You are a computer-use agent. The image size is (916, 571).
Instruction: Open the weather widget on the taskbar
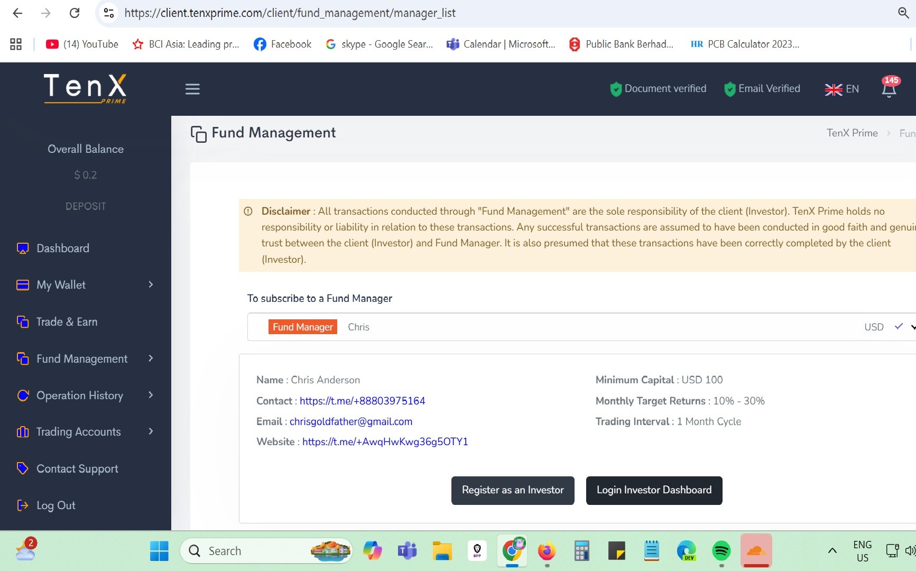coord(25,550)
